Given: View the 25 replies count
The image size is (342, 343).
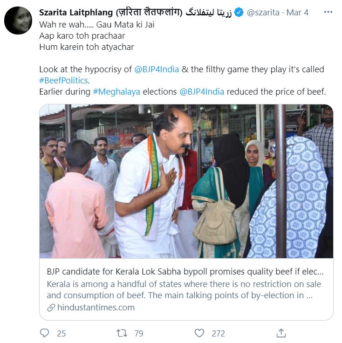Looking at the screenshot, I should (61, 334).
